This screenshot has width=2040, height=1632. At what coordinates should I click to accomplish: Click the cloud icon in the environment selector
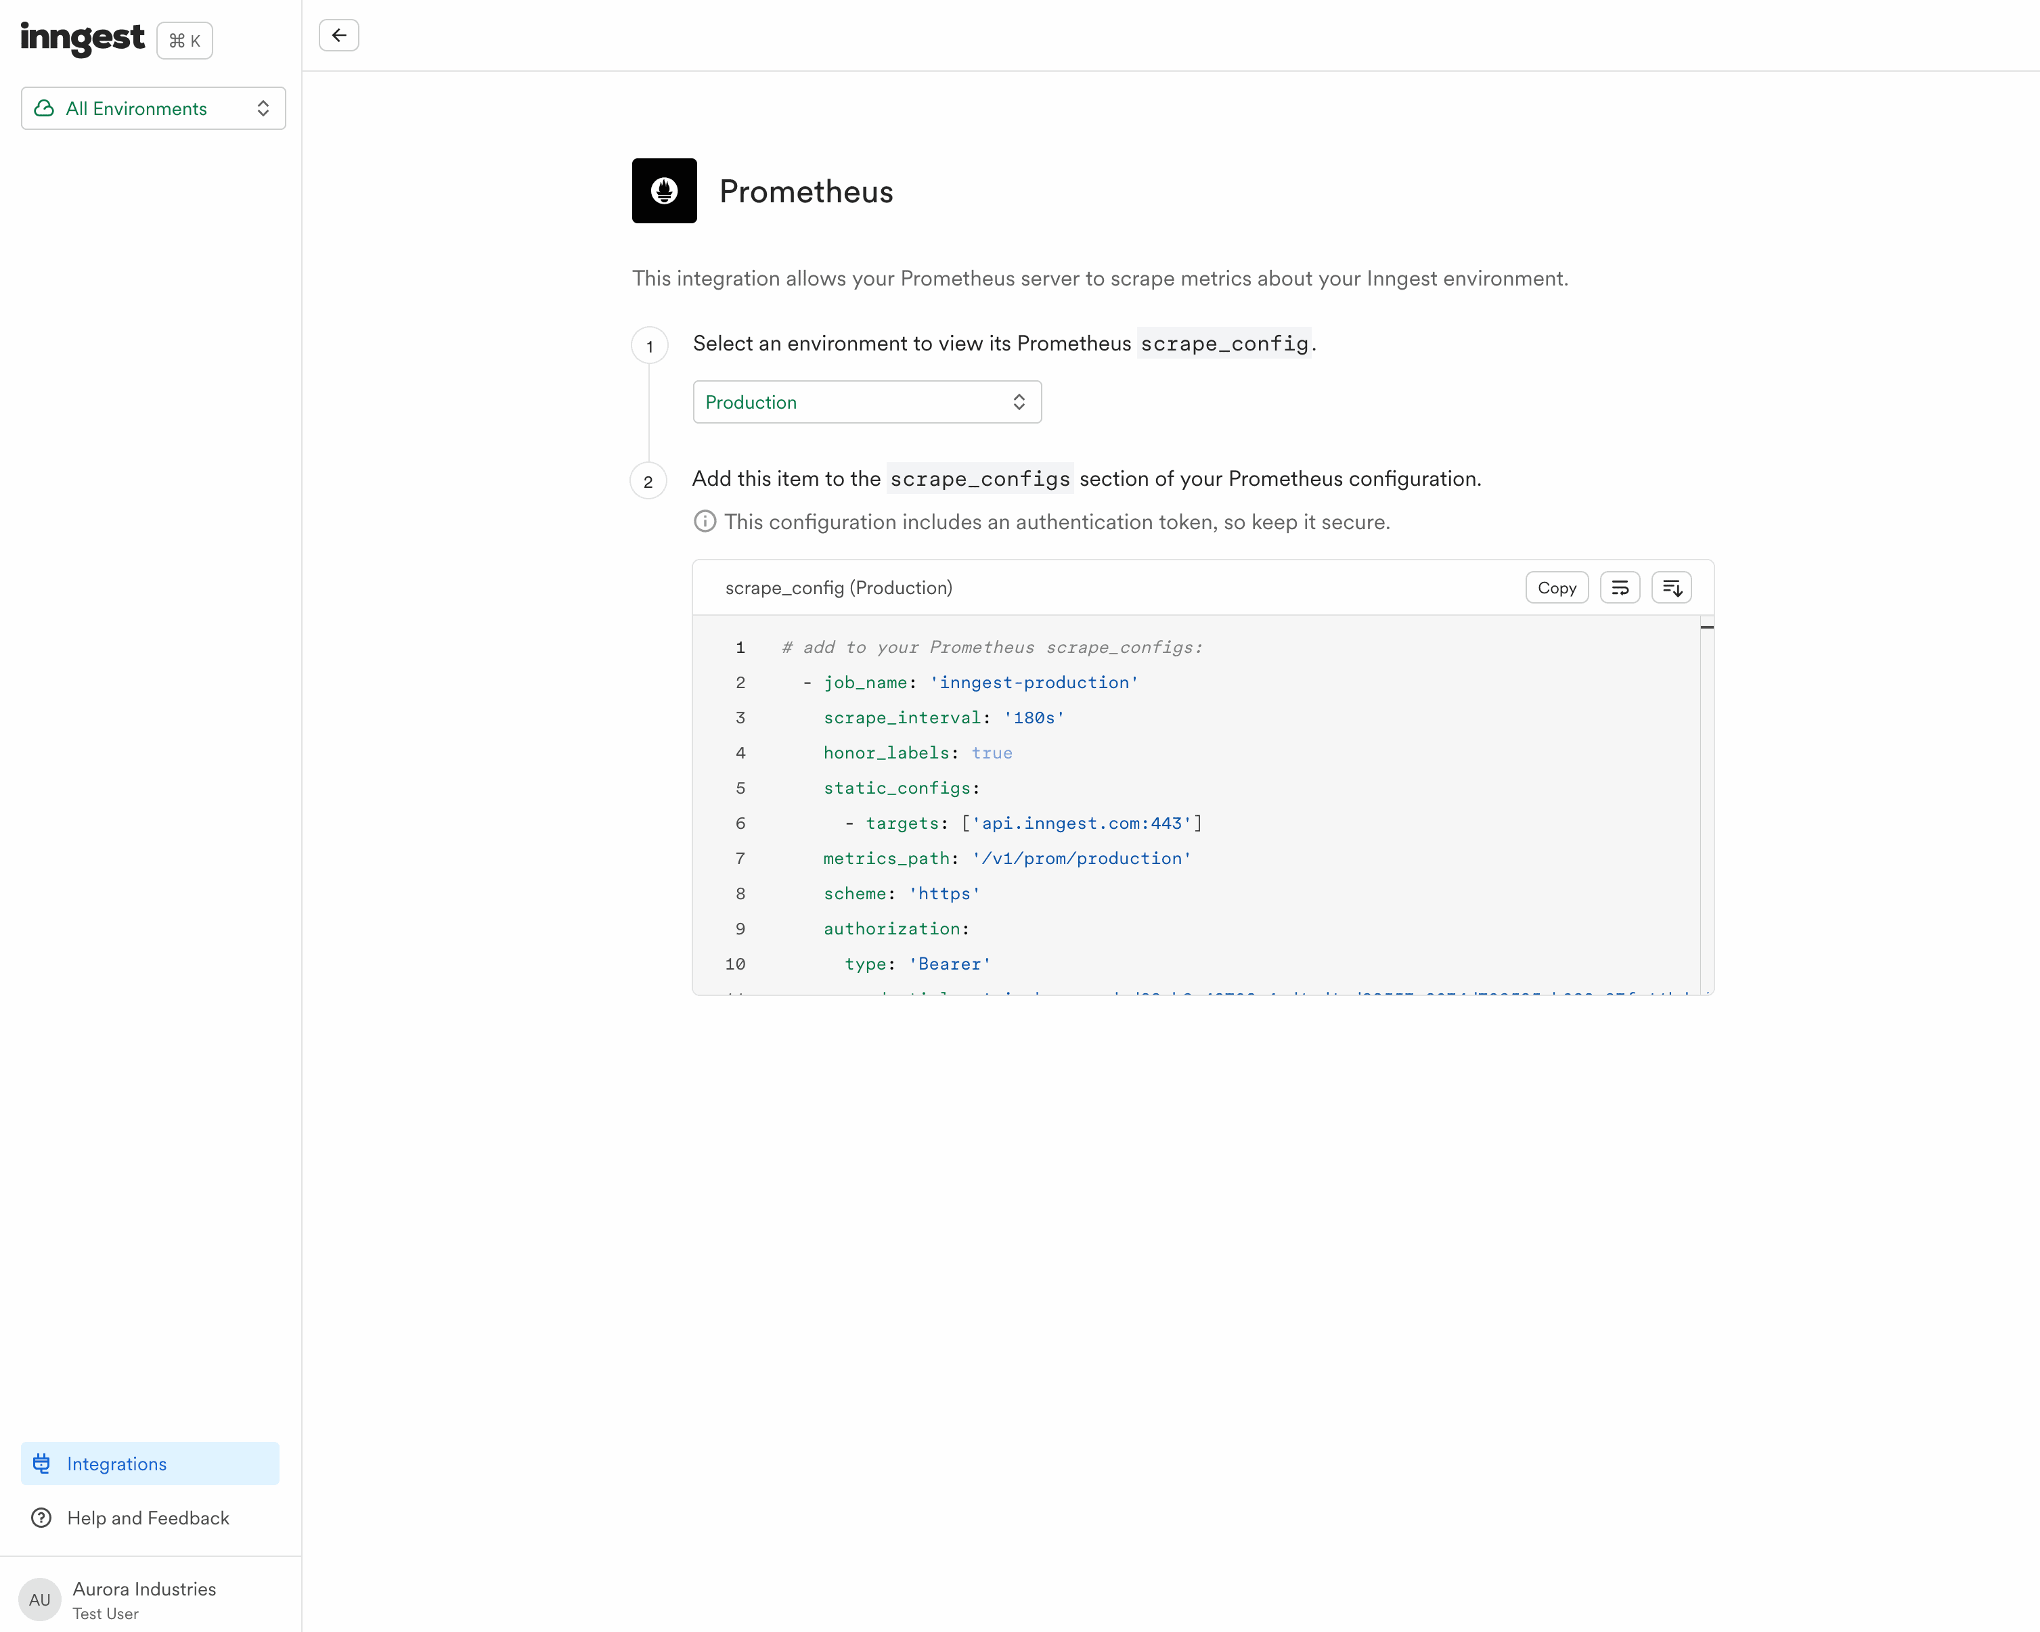(x=43, y=108)
